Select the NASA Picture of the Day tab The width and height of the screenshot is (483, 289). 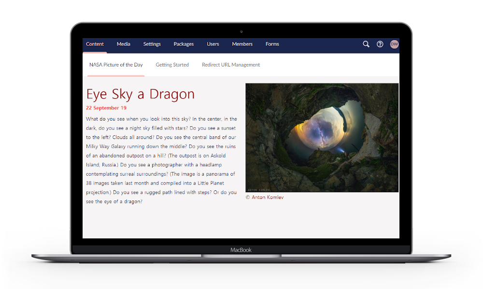click(116, 65)
